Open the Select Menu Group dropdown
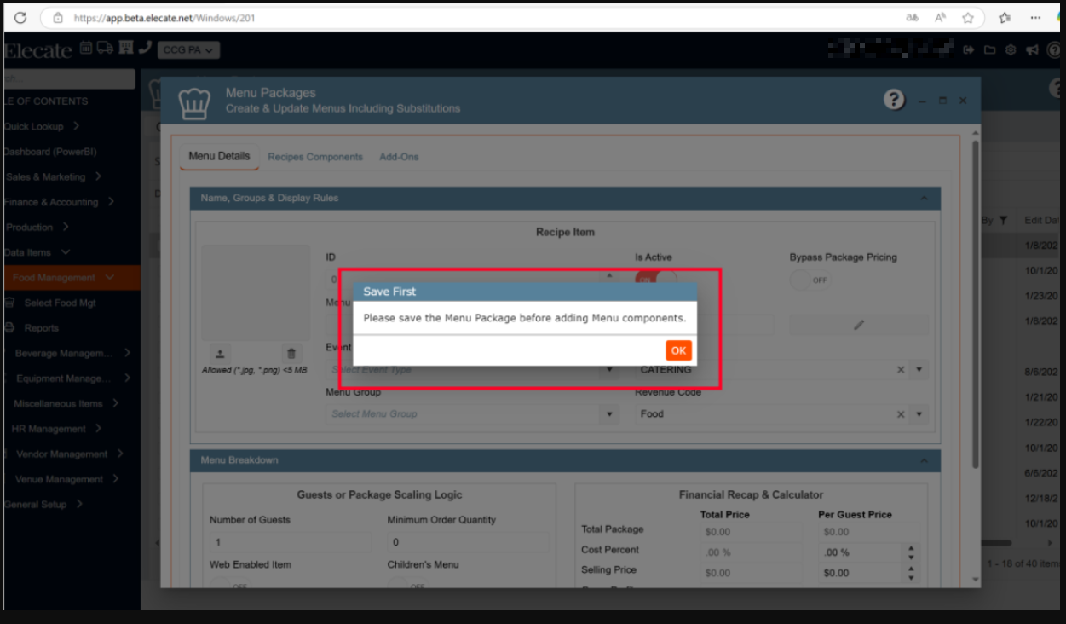The height and width of the screenshot is (624, 1066). (x=608, y=414)
